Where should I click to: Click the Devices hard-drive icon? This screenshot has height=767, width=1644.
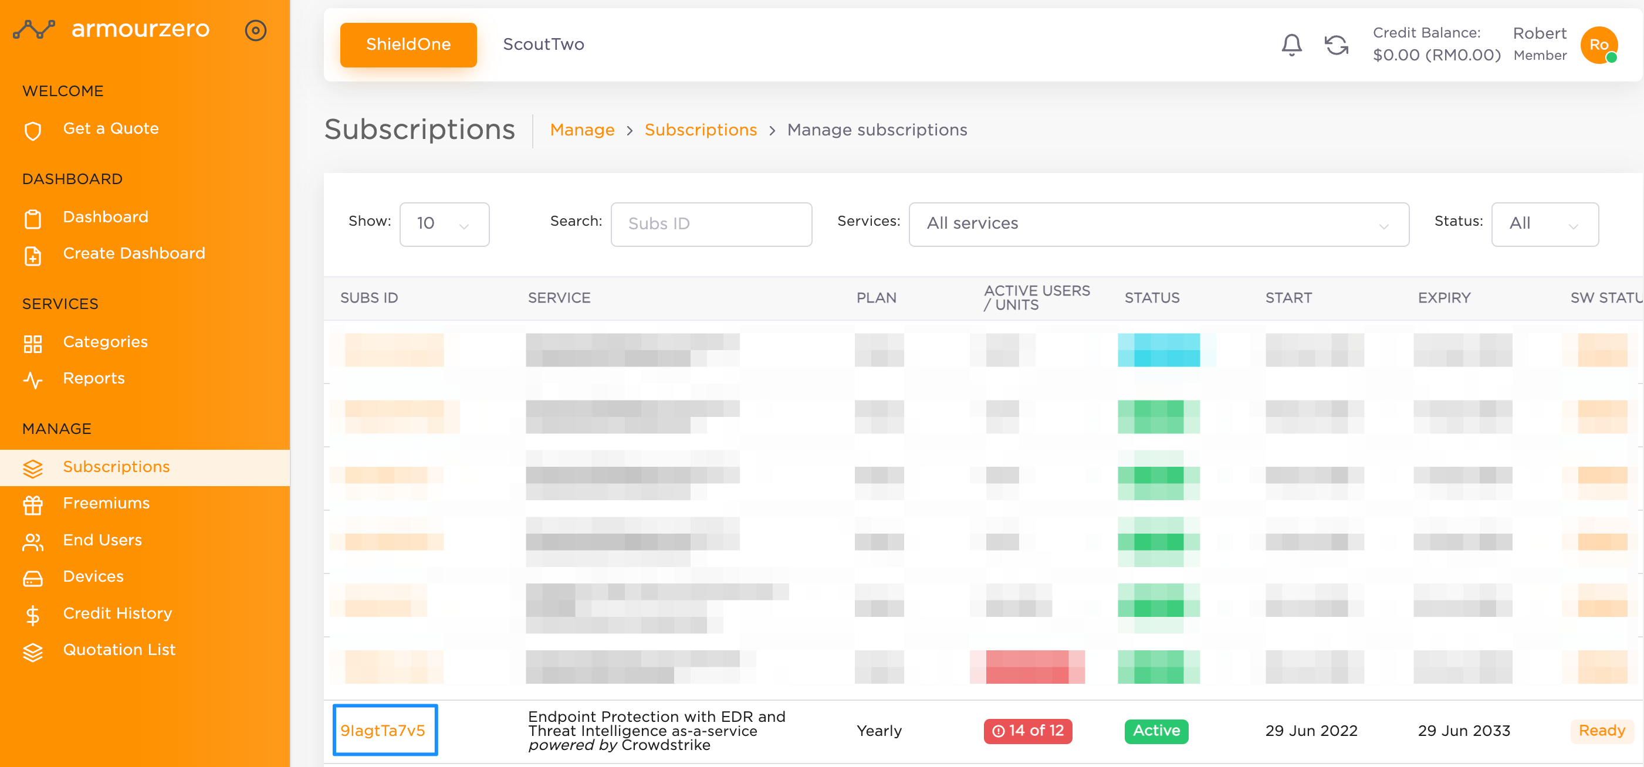[x=32, y=578]
